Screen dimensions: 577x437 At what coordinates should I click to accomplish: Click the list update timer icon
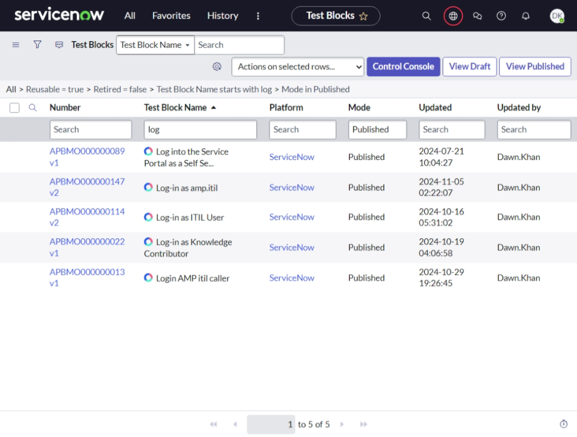pyautogui.click(x=563, y=424)
